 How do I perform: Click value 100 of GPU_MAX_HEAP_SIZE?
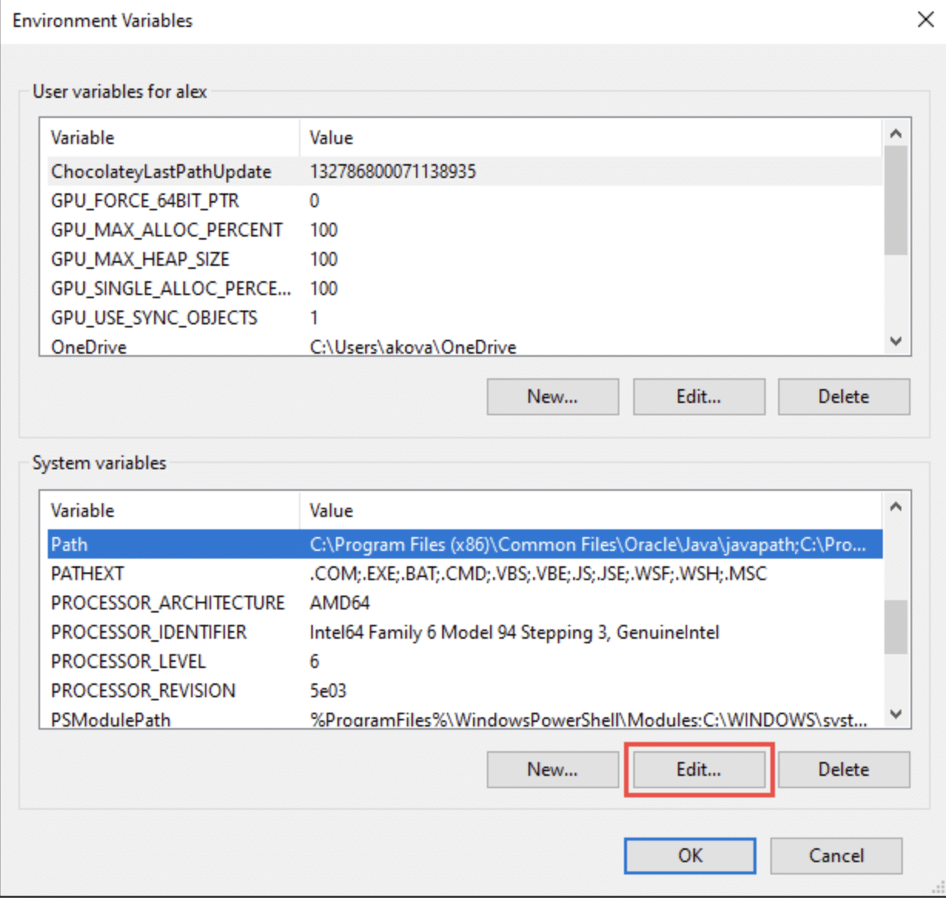click(x=324, y=260)
